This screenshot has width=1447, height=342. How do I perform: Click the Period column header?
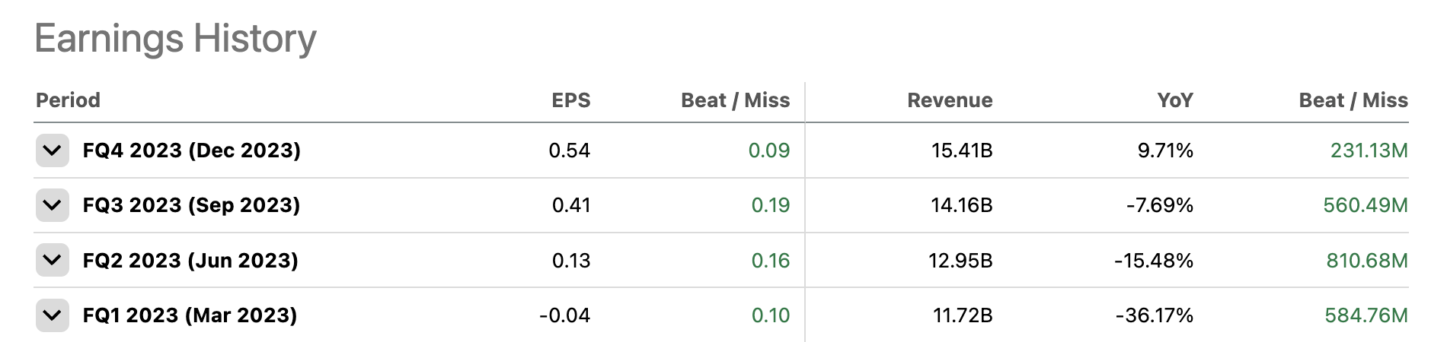[x=68, y=100]
